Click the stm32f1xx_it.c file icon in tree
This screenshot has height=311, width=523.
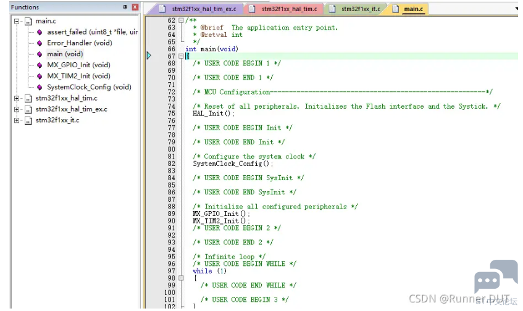point(28,120)
